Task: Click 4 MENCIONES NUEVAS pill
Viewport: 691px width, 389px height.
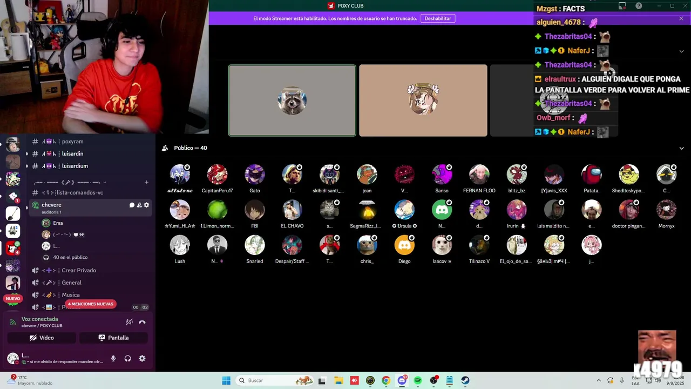Action: tap(90, 304)
